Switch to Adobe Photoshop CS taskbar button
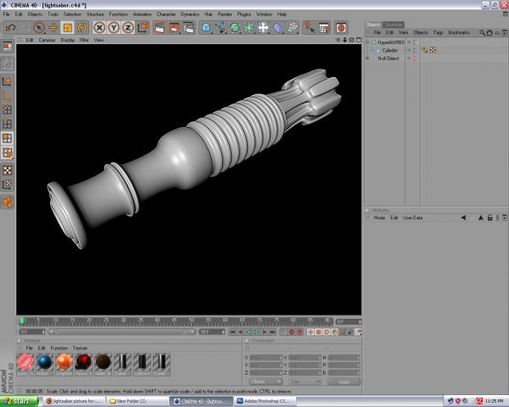Viewport: 509px width, 407px height. coord(266,401)
